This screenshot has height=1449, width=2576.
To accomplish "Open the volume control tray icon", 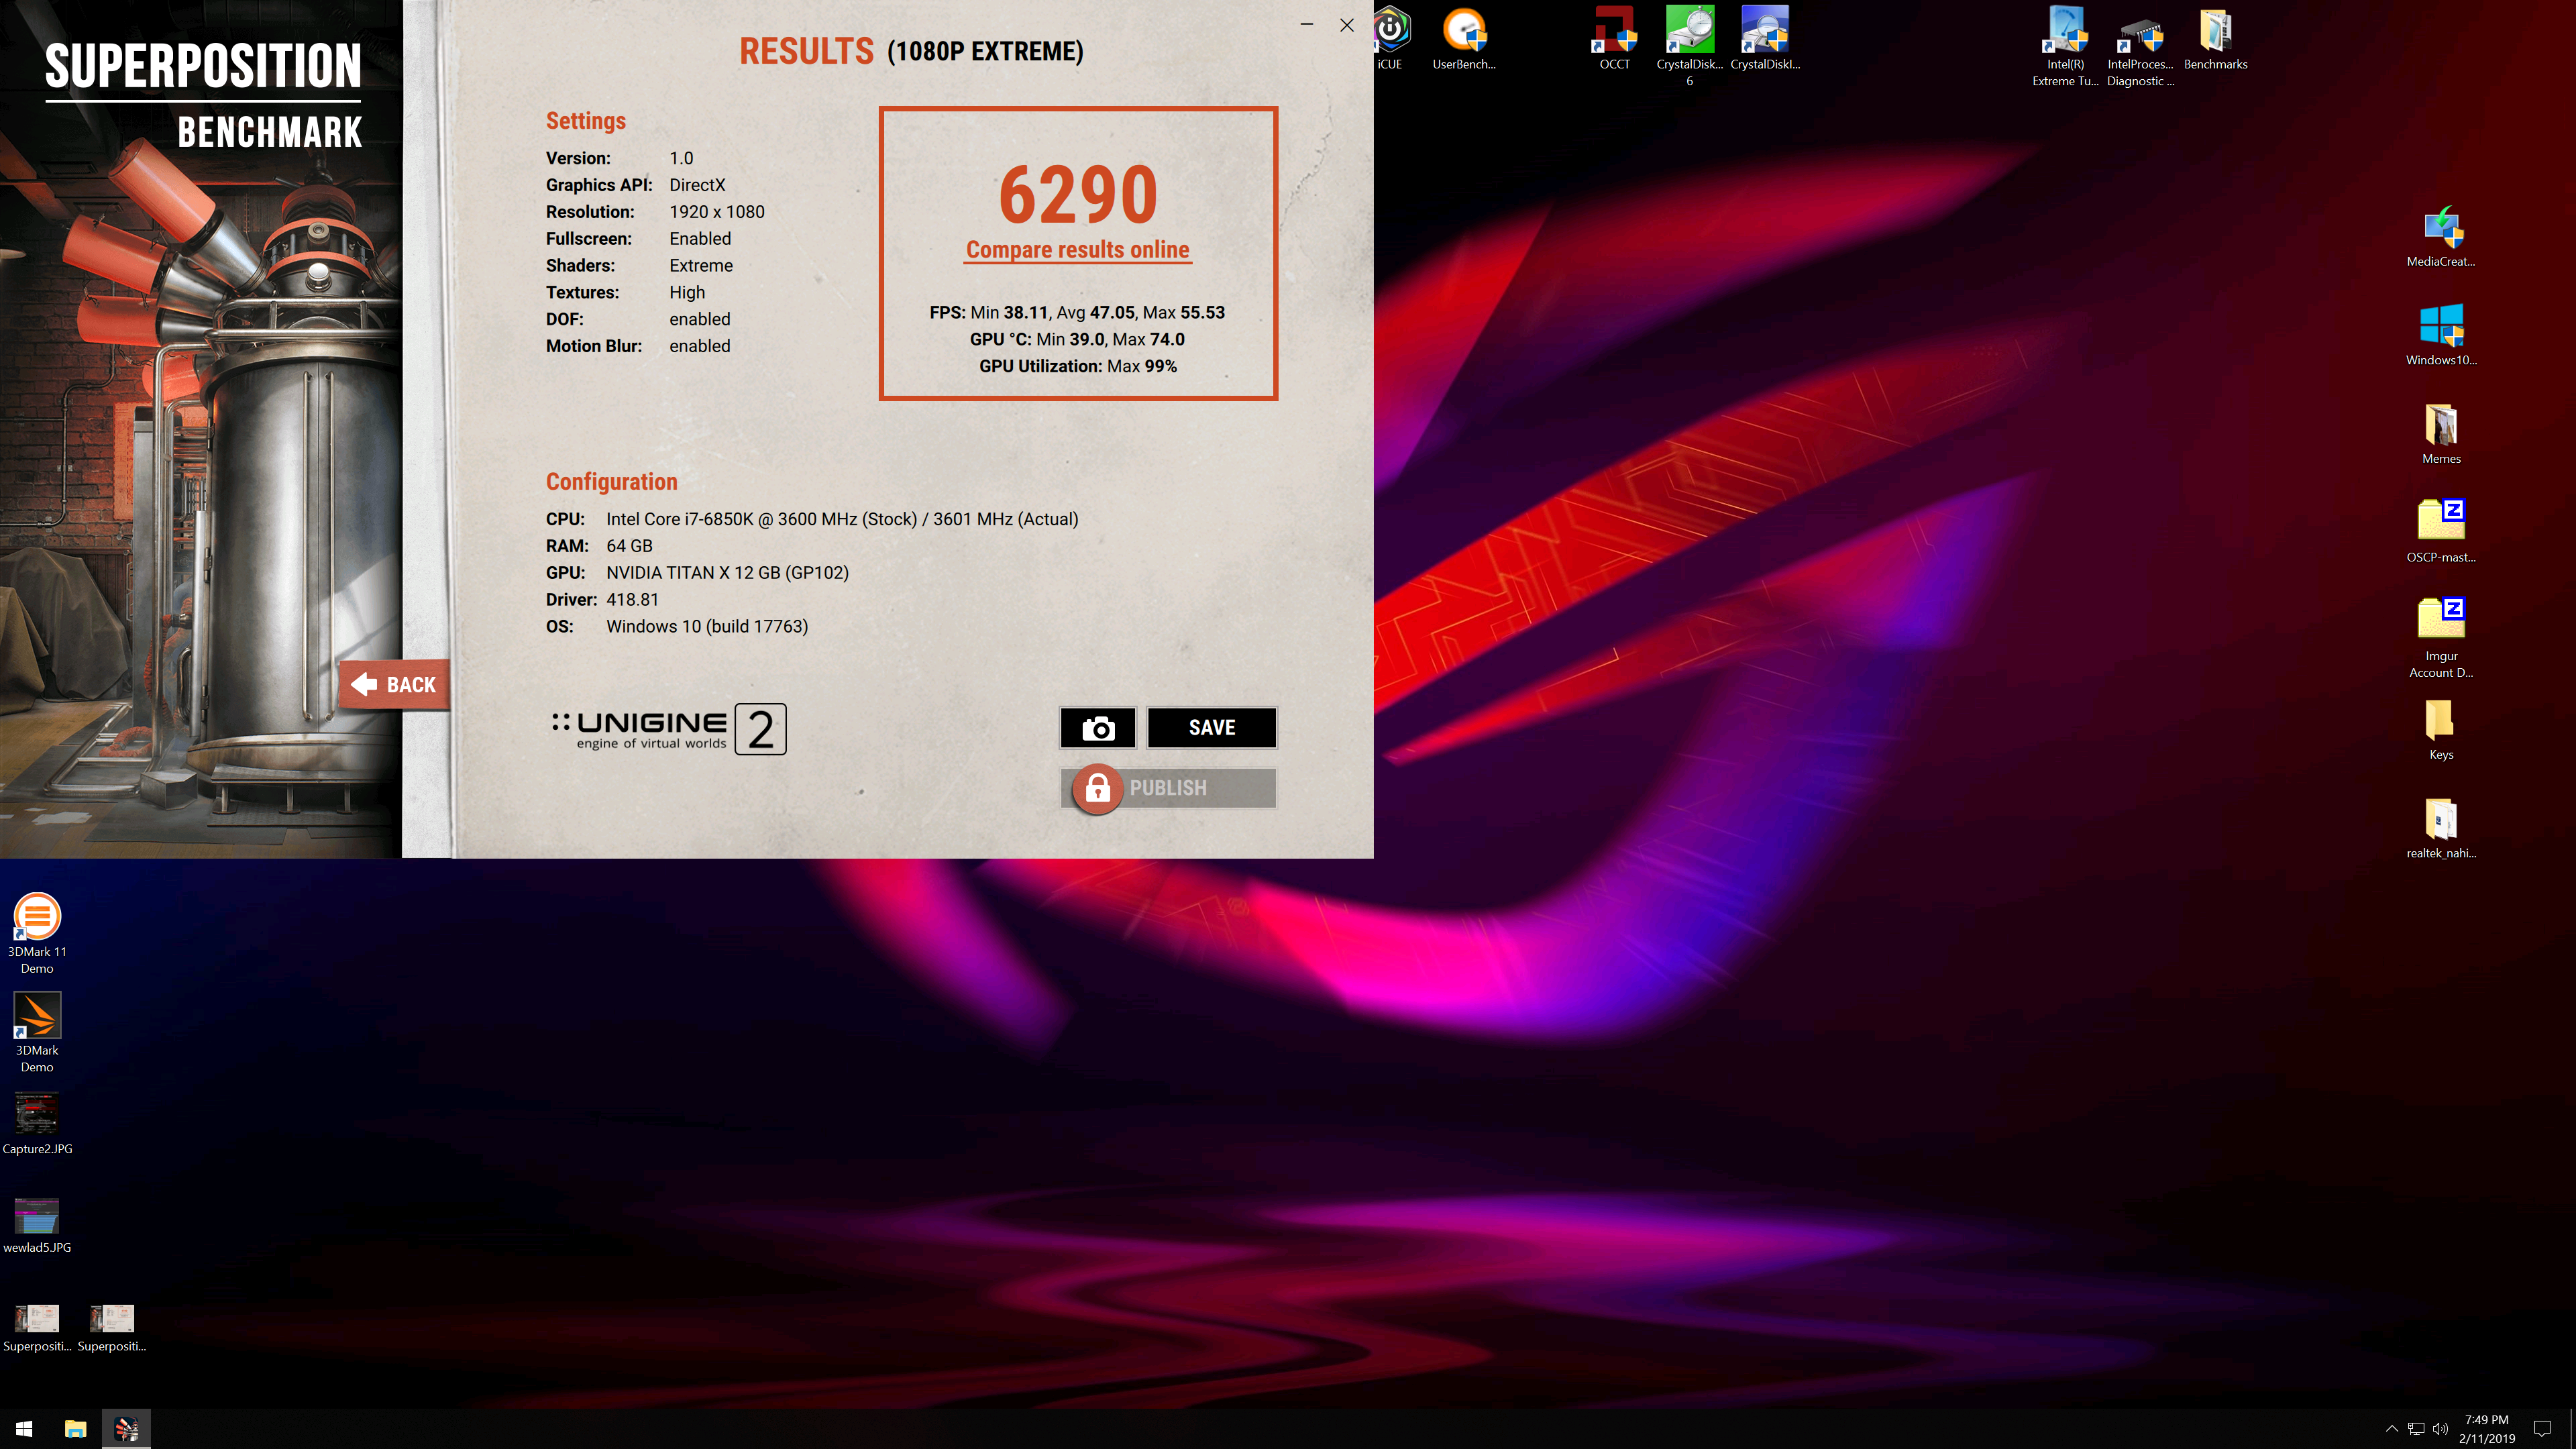I will [x=2440, y=1429].
